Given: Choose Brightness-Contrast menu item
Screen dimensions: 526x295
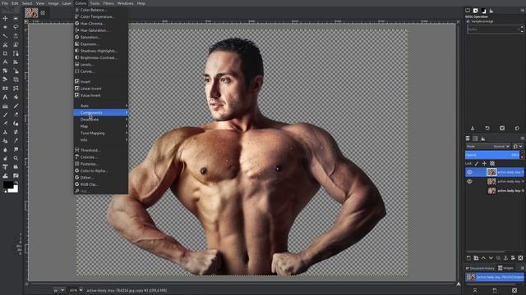Looking at the screenshot, I should coord(100,57).
